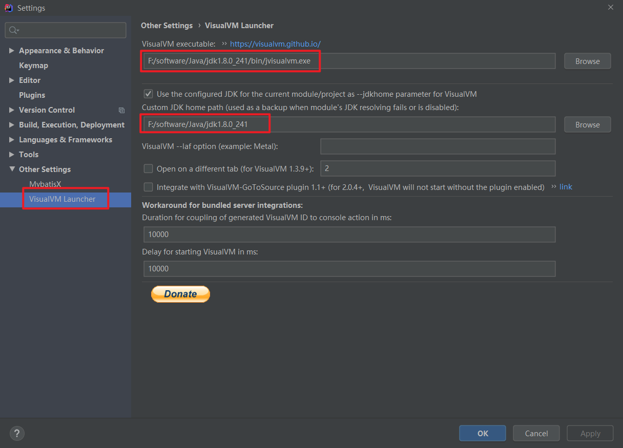Focus the settings search field

pos(66,30)
